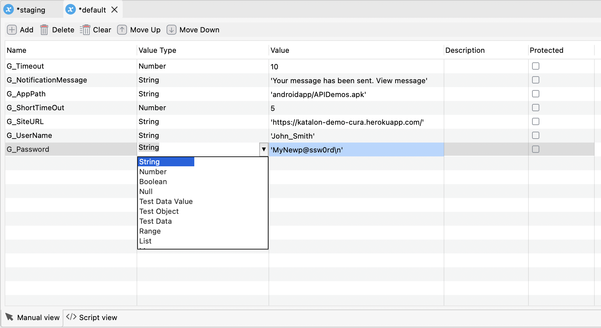
Task: Click the Move Up arrow icon
Action: pyautogui.click(x=122, y=30)
